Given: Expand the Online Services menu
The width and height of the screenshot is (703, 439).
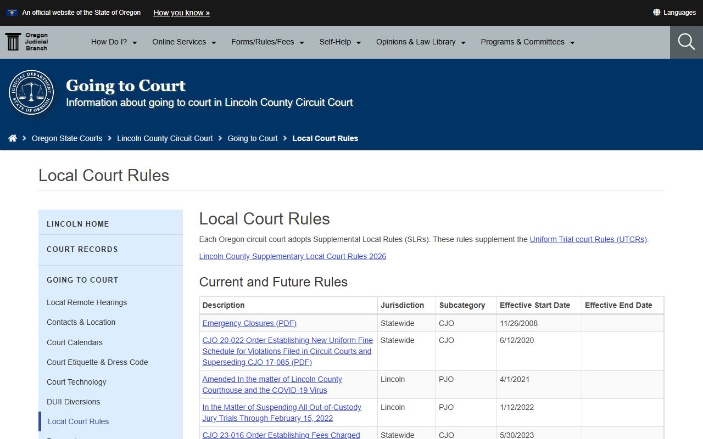Looking at the screenshot, I should (185, 42).
